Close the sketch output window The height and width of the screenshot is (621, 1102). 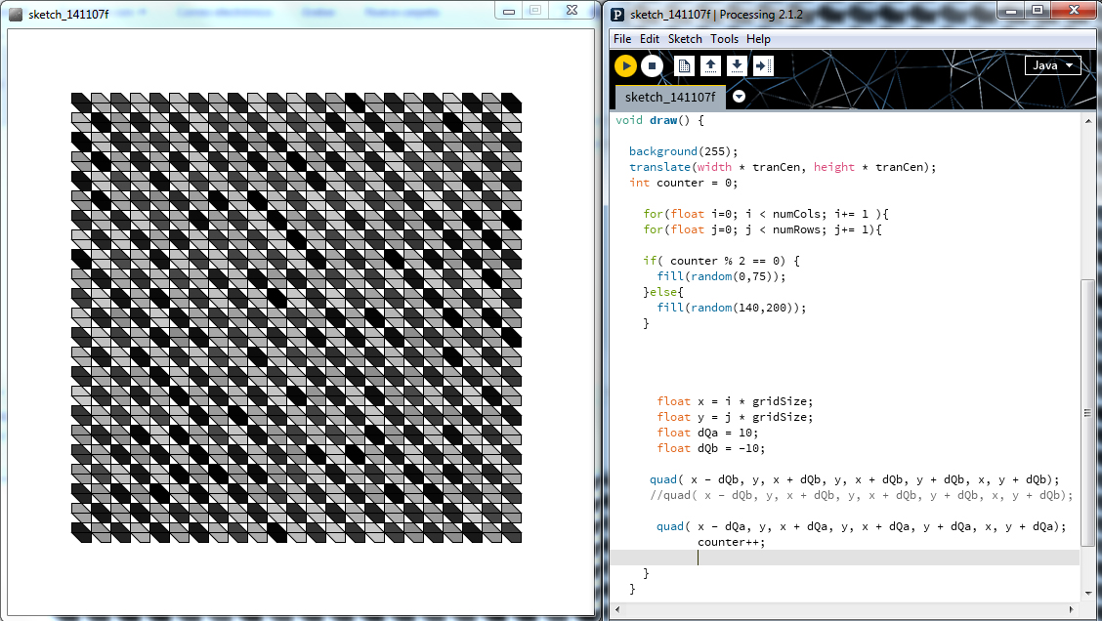tap(571, 10)
